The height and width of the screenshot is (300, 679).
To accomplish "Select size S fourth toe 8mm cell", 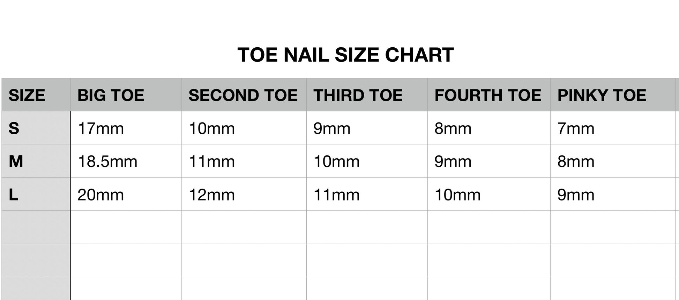I will tap(488, 128).
